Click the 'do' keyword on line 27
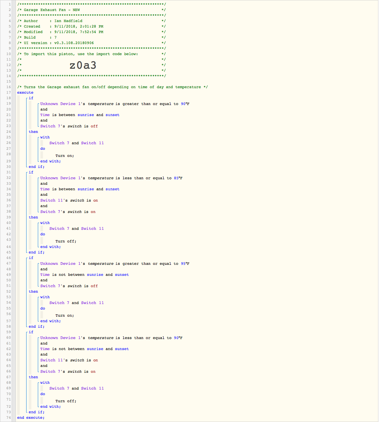This screenshot has height=422, width=381. pos(43,148)
